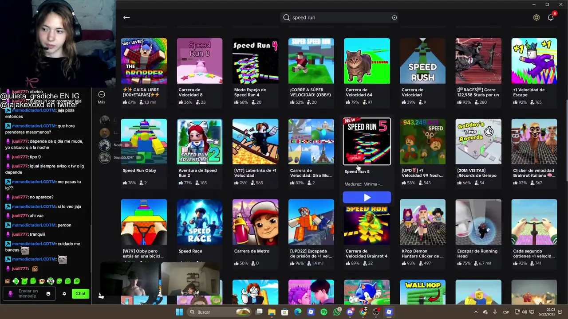Go back with the left arrow
The image size is (568, 319).
[126, 17]
